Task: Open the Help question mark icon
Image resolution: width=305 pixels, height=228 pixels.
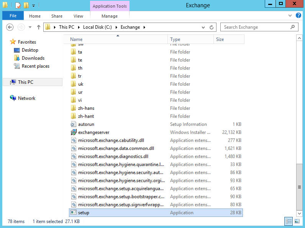Action: (x=298, y=15)
